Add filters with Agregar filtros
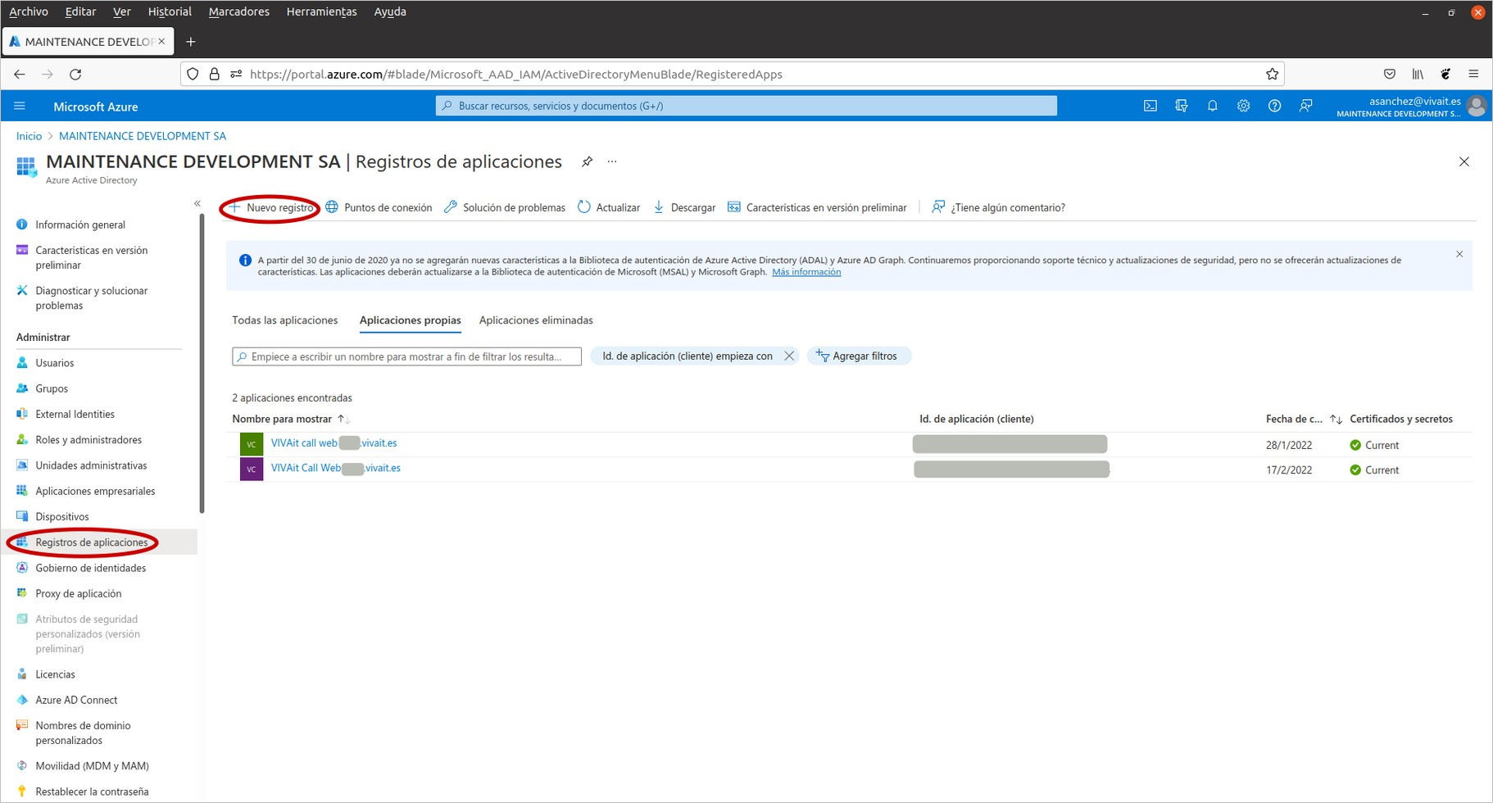This screenshot has height=803, width=1493. 858,356
